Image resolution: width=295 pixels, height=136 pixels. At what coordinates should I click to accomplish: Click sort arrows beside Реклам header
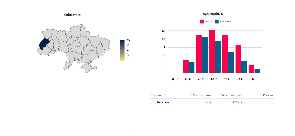(261, 95)
